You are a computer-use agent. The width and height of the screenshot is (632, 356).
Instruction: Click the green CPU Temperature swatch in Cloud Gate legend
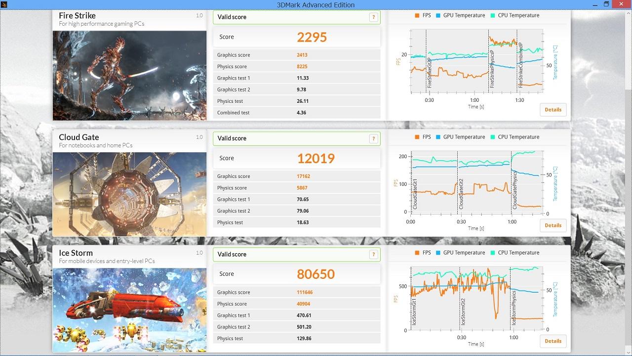coord(493,137)
